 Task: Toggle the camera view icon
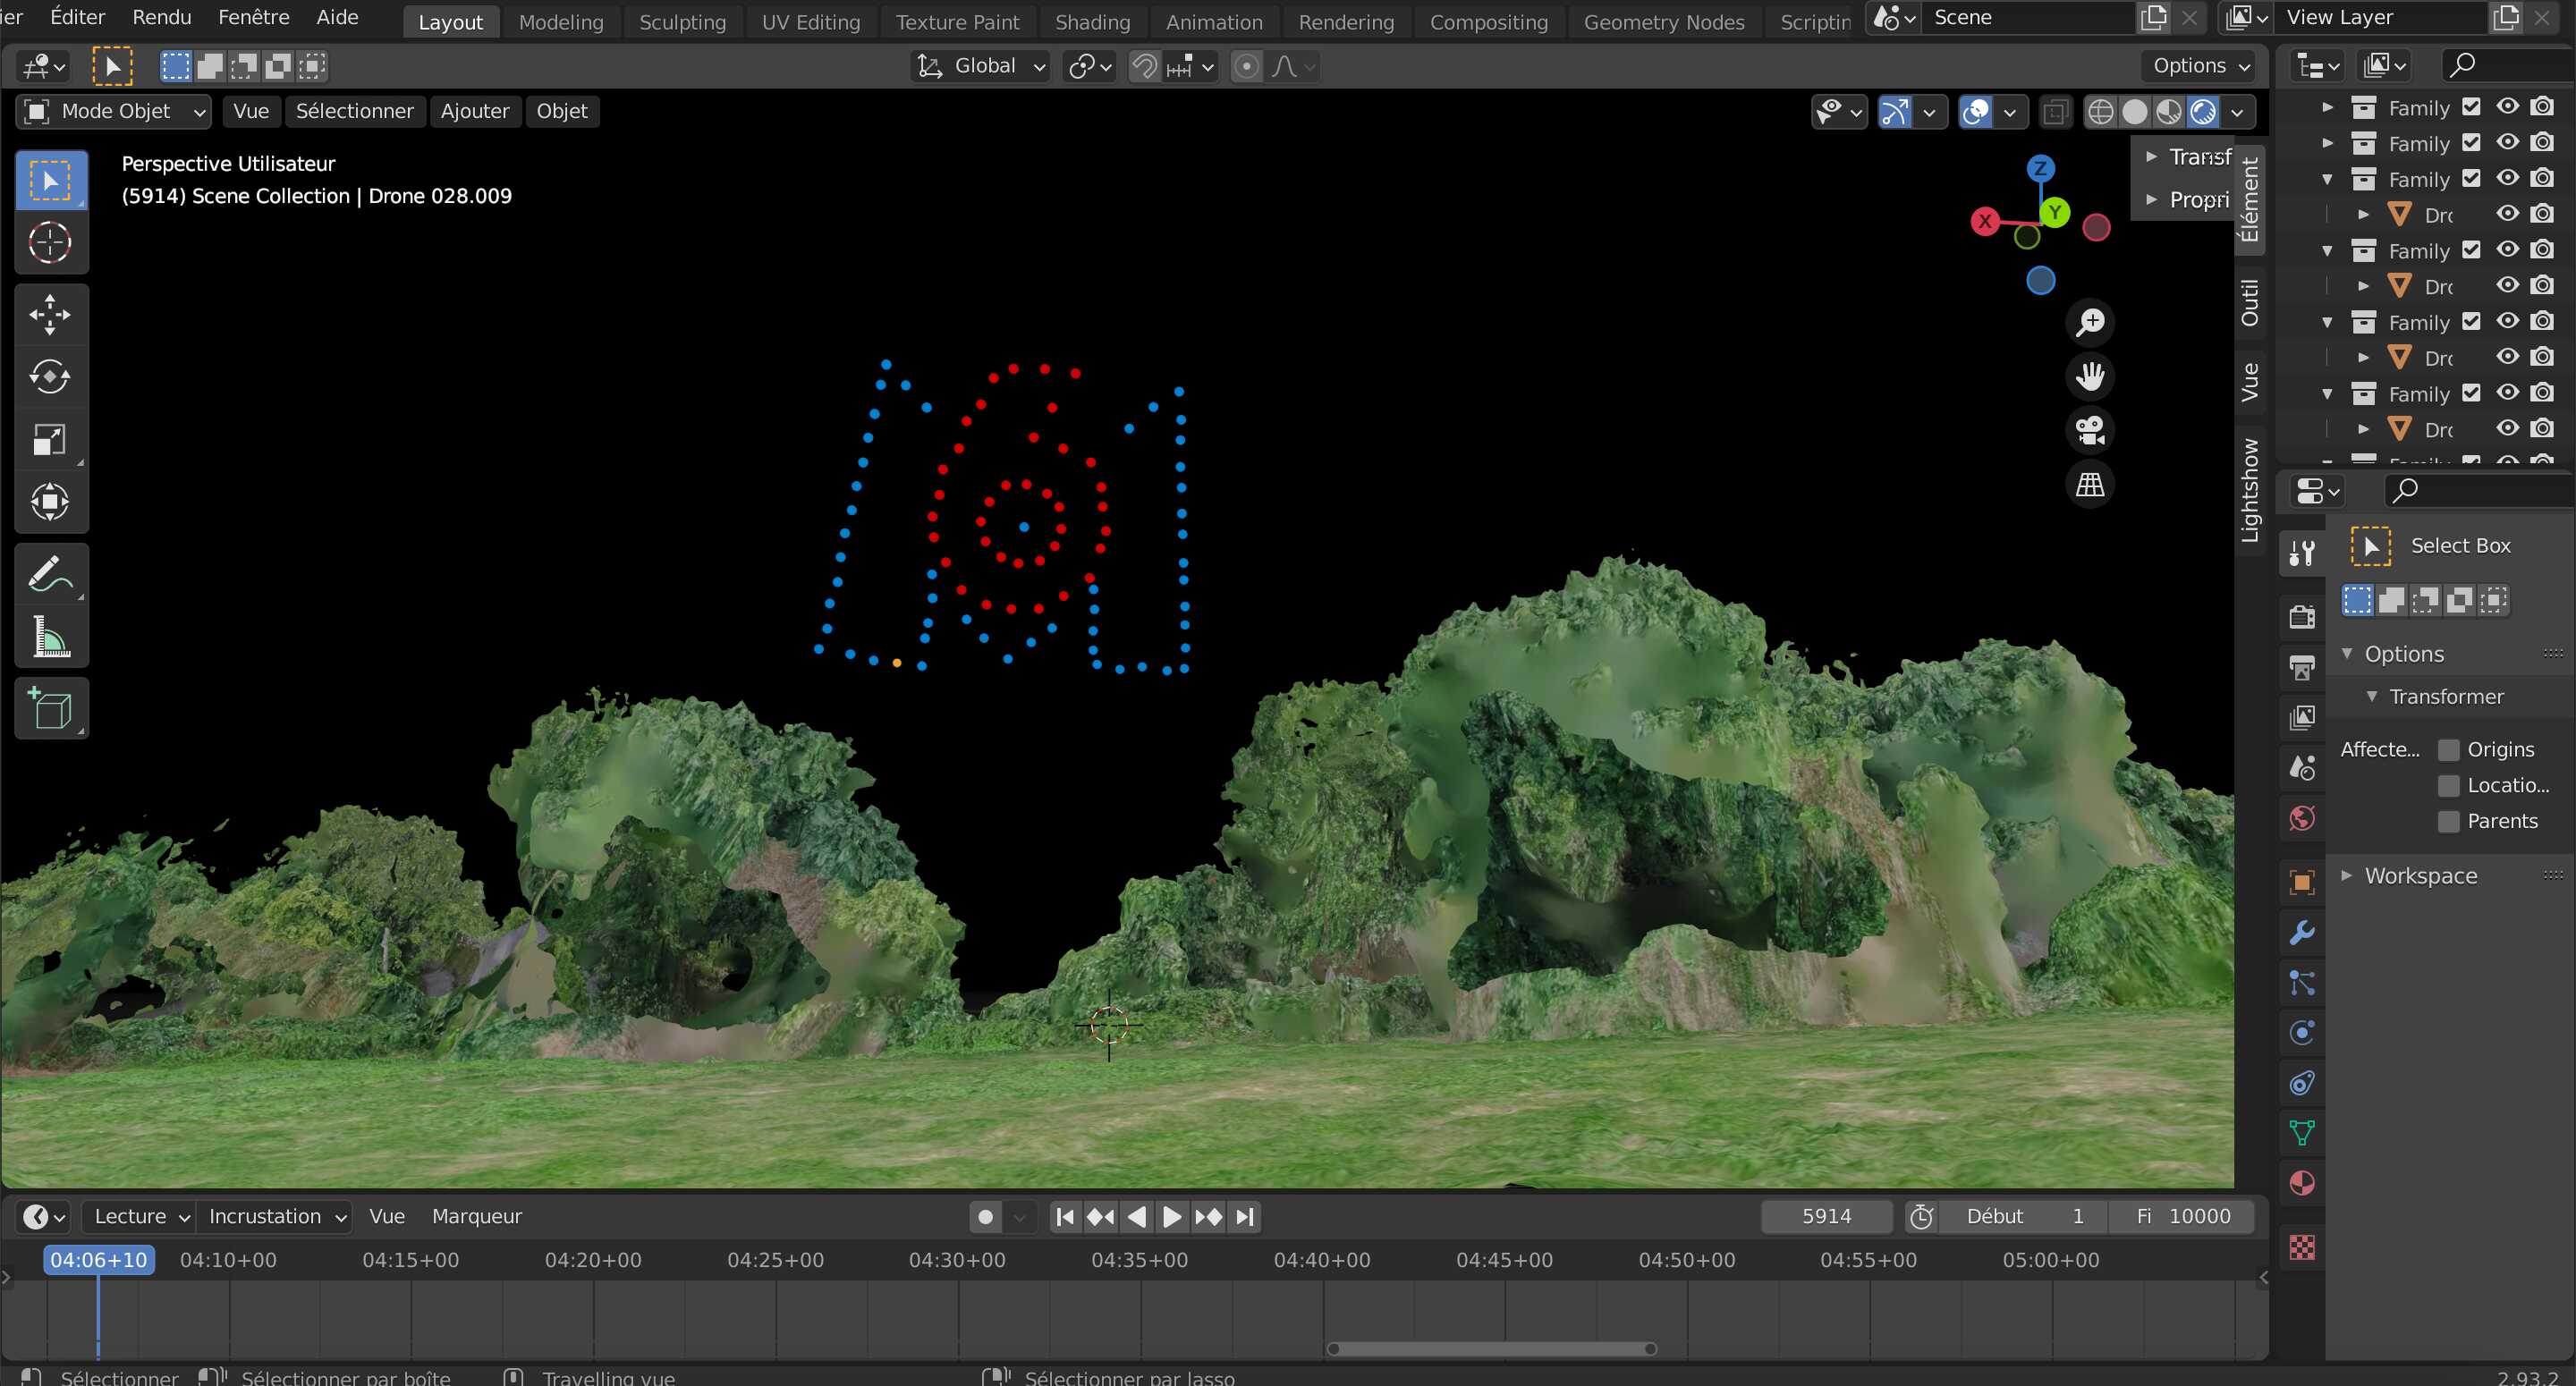[x=2090, y=430]
